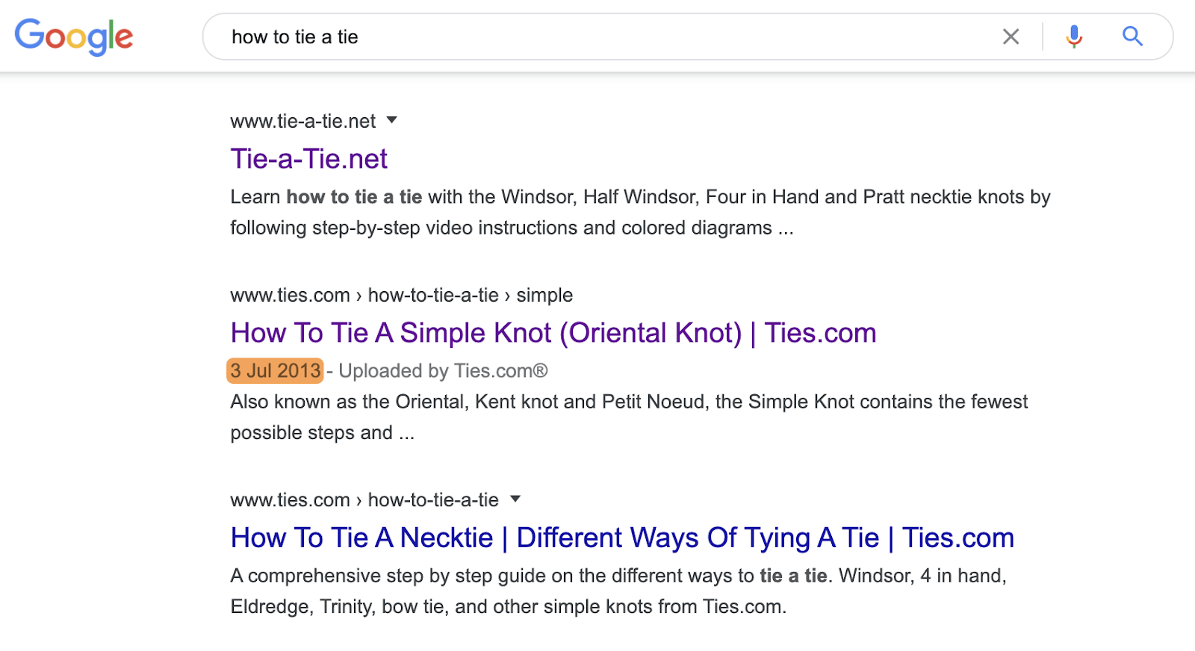The height and width of the screenshot is (651, 1195).
Task: Click the www.tie-a-tie.net URL text
Action: (302, 121)
